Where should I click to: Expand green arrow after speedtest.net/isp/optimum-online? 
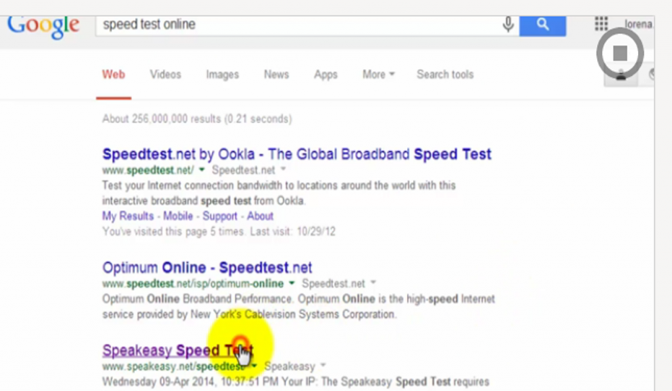tap(292, 283)
